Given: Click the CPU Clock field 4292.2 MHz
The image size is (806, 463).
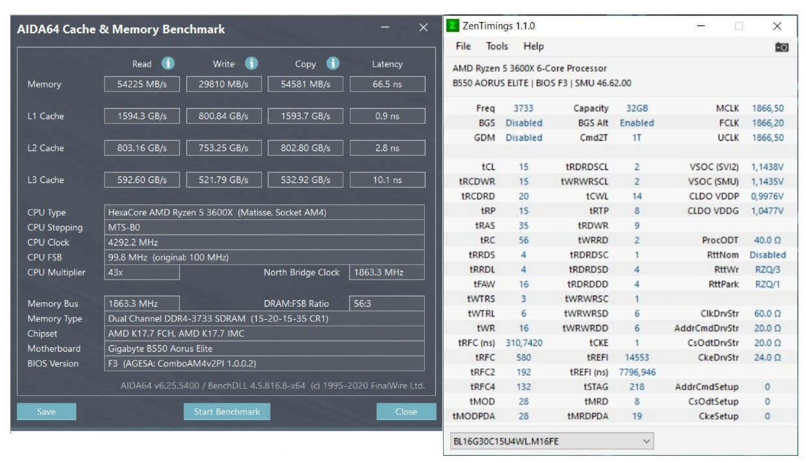Looking at the screenshot, I should 265,242.
